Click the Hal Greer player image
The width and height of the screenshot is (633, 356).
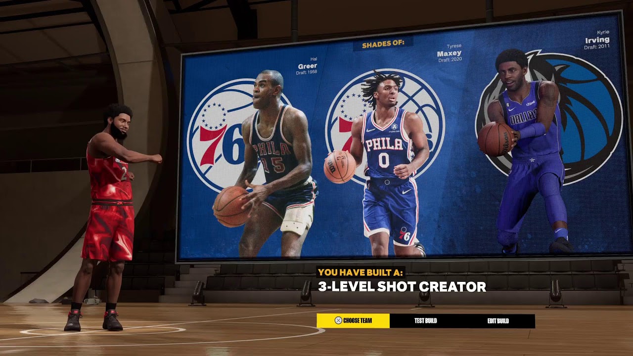click(x=267, y=163)
